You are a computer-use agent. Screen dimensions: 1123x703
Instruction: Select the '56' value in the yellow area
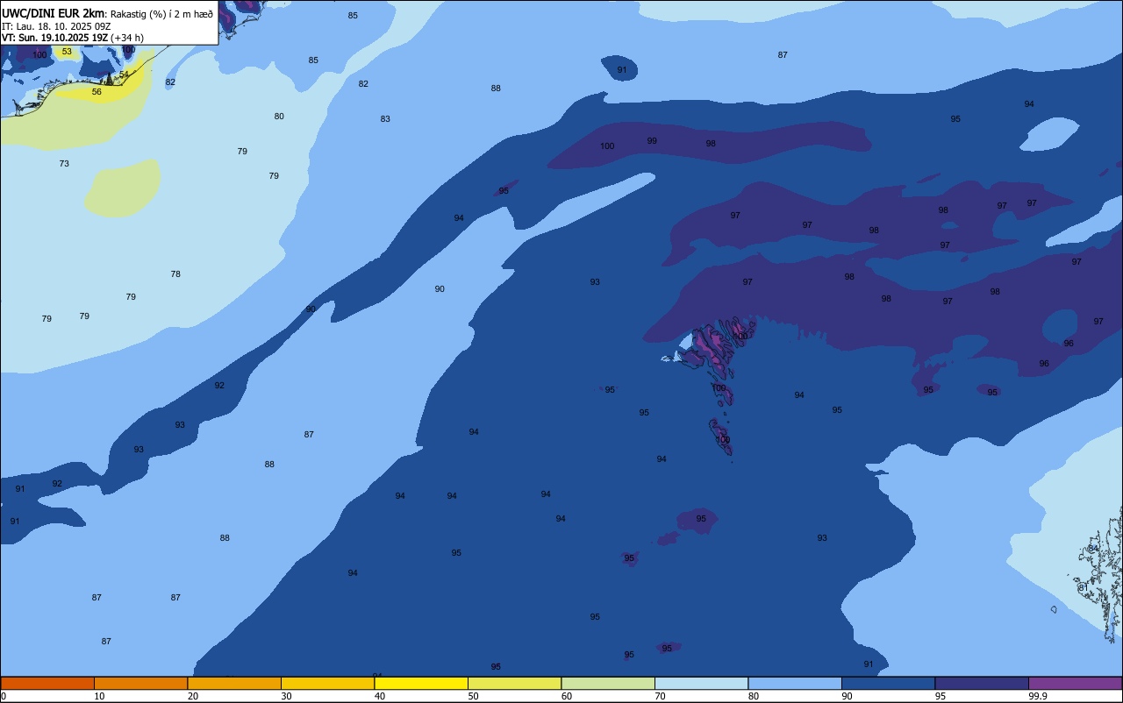(x=97, y=92)
